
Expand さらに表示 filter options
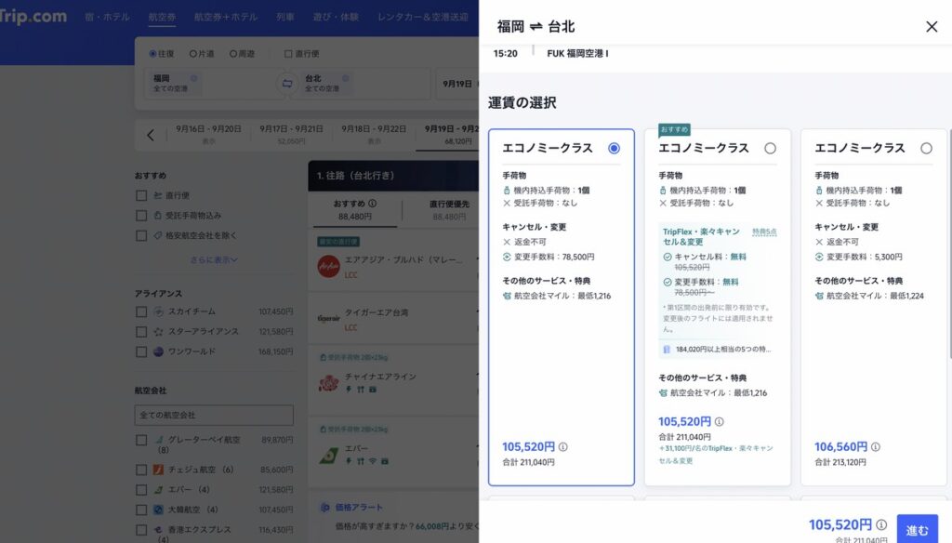point(214,260)
